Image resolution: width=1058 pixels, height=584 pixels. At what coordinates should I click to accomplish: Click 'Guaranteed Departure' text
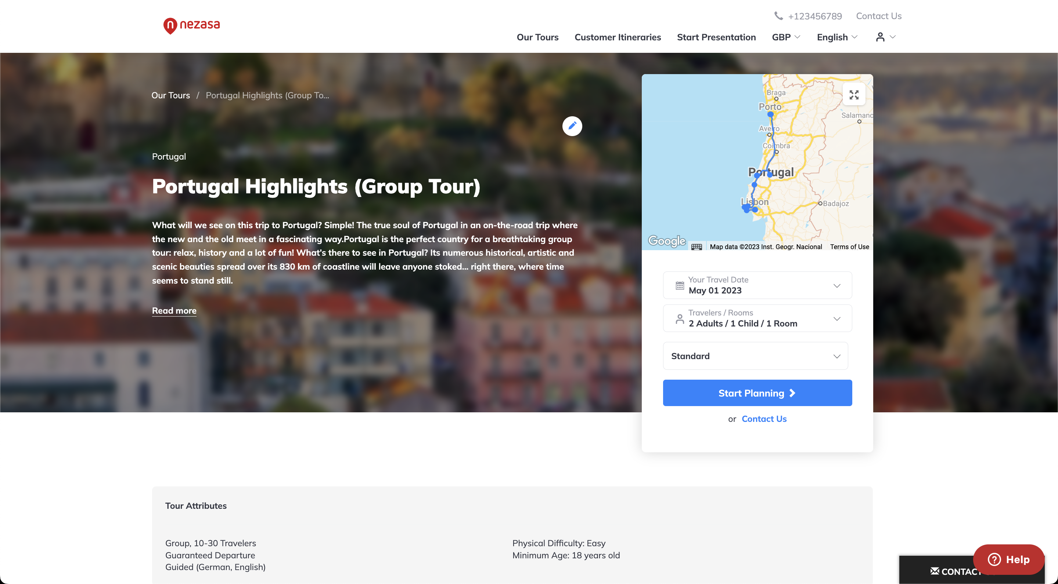click(x=210, y=555)
